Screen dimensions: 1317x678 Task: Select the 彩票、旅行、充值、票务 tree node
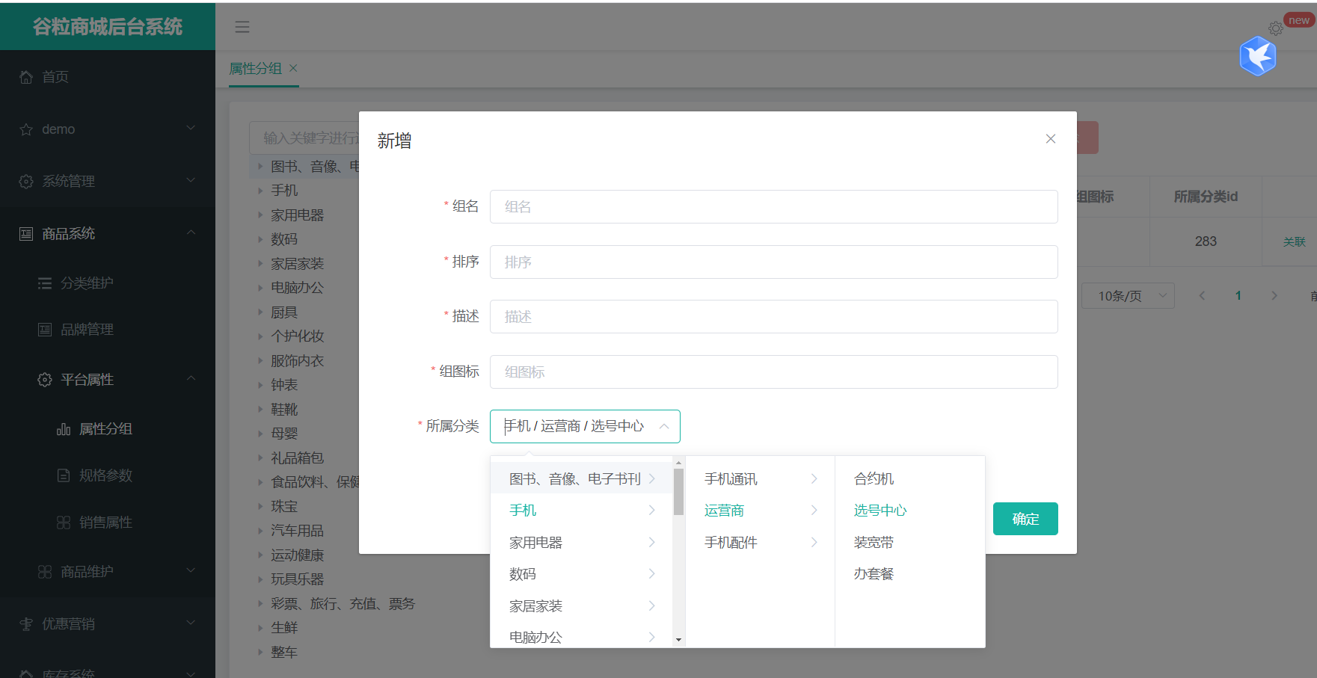click(343, 604)
